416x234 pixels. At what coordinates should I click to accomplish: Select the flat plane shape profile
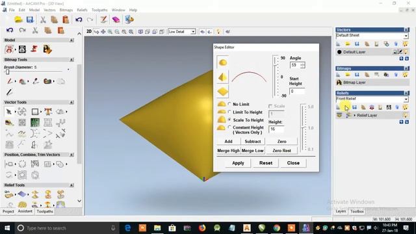click(x=222, y=92)
